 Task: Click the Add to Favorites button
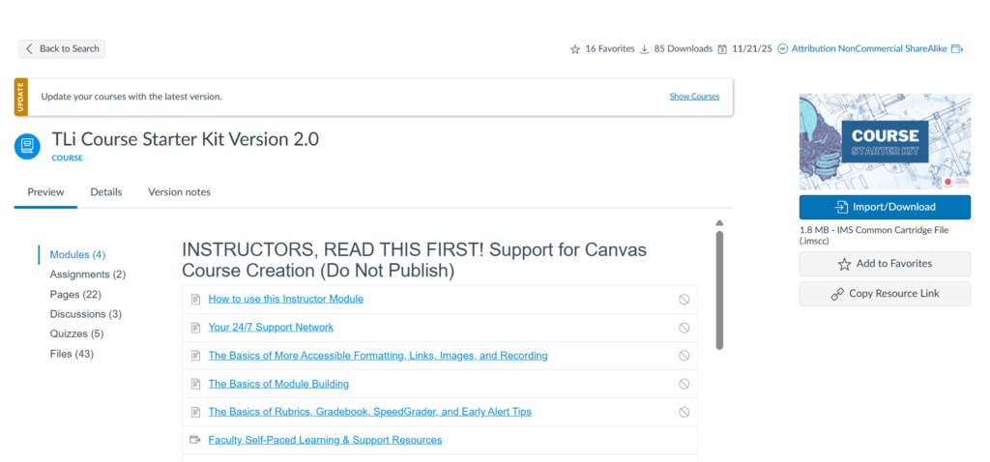pos(885,264)
